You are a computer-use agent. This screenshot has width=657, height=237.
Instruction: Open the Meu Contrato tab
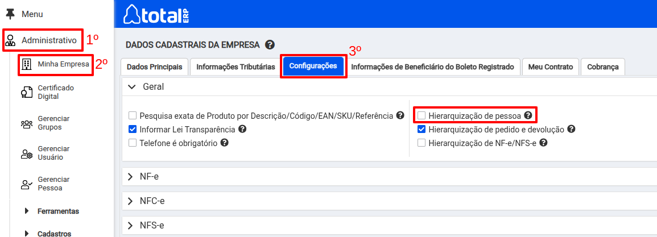551,67
